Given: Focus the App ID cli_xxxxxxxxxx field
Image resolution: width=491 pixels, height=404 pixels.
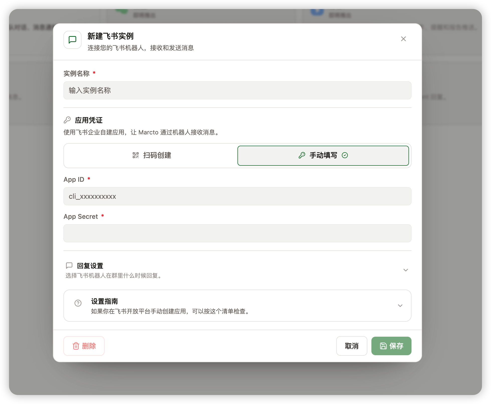Looking at the screenshot, I should click(237, 196).
